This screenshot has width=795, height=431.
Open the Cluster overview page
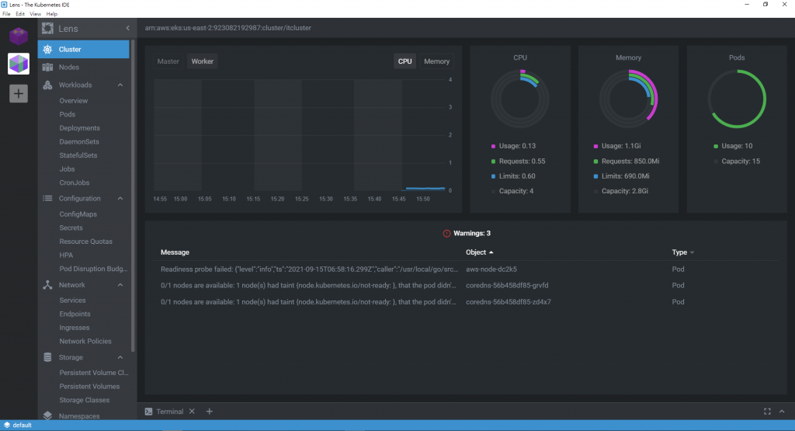point(84,49)
